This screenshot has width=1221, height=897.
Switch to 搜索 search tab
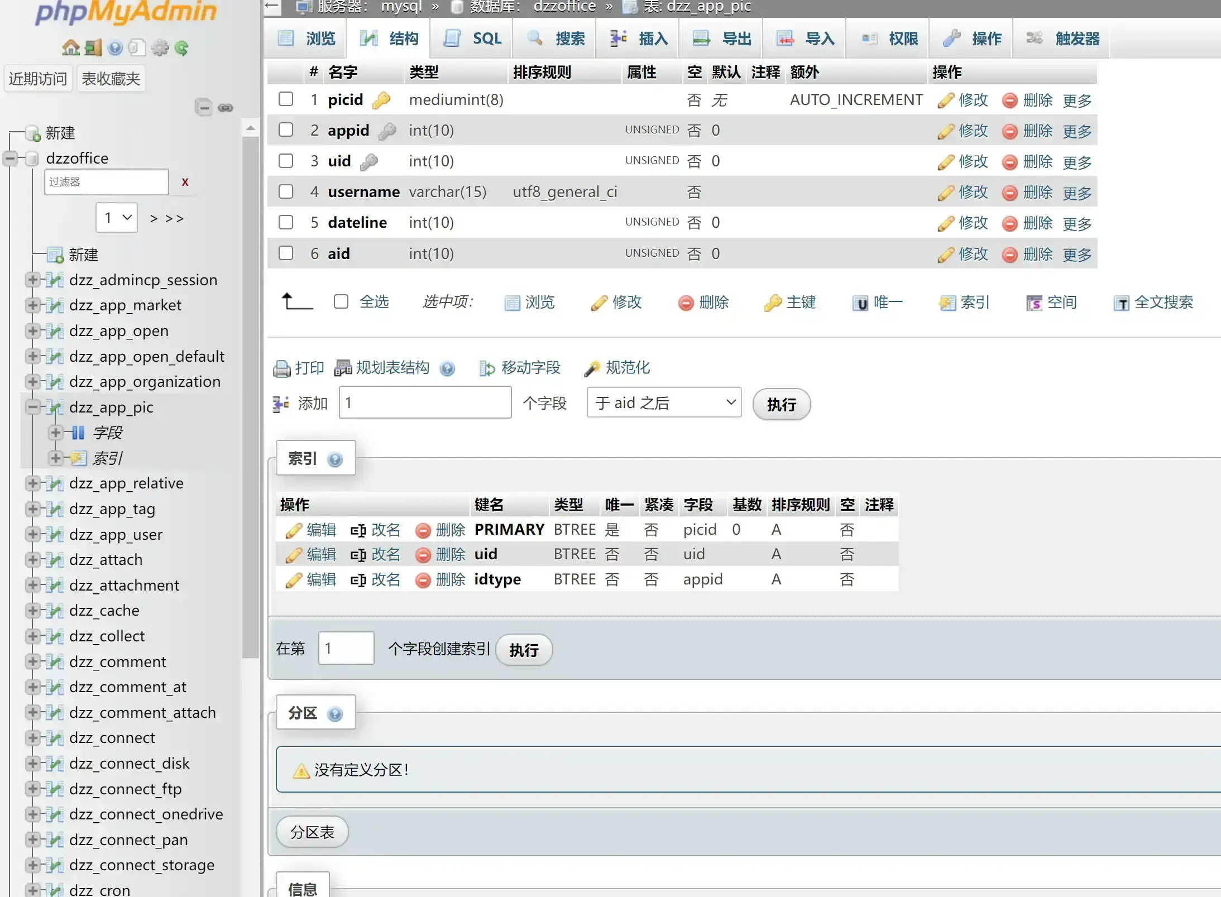click(555, 39)
